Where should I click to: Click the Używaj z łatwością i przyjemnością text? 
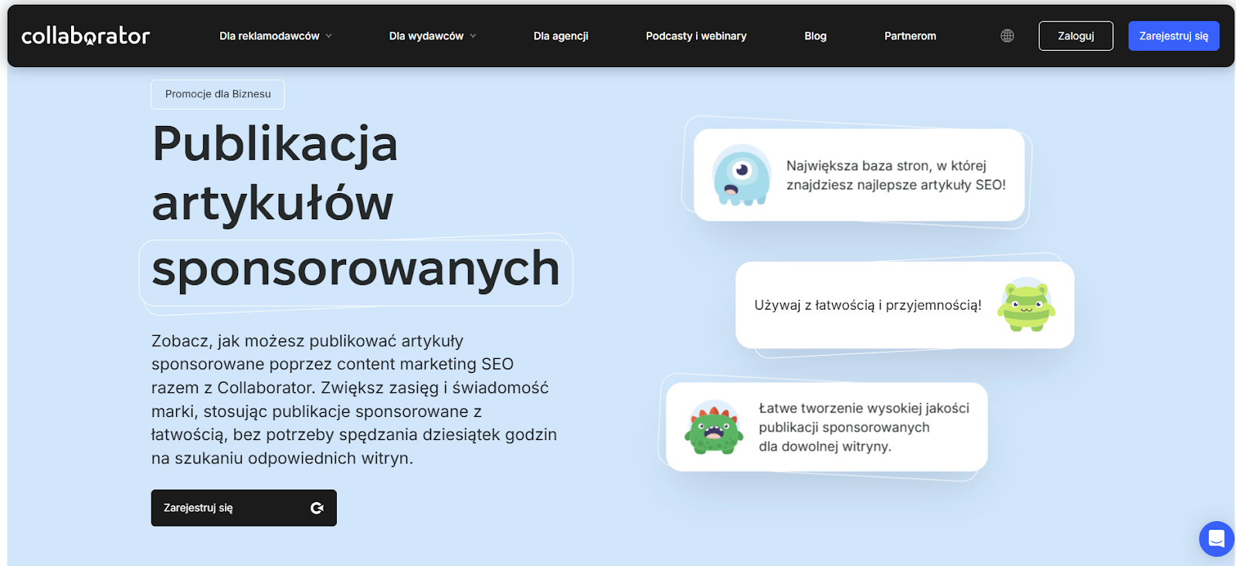click(868, 305)
